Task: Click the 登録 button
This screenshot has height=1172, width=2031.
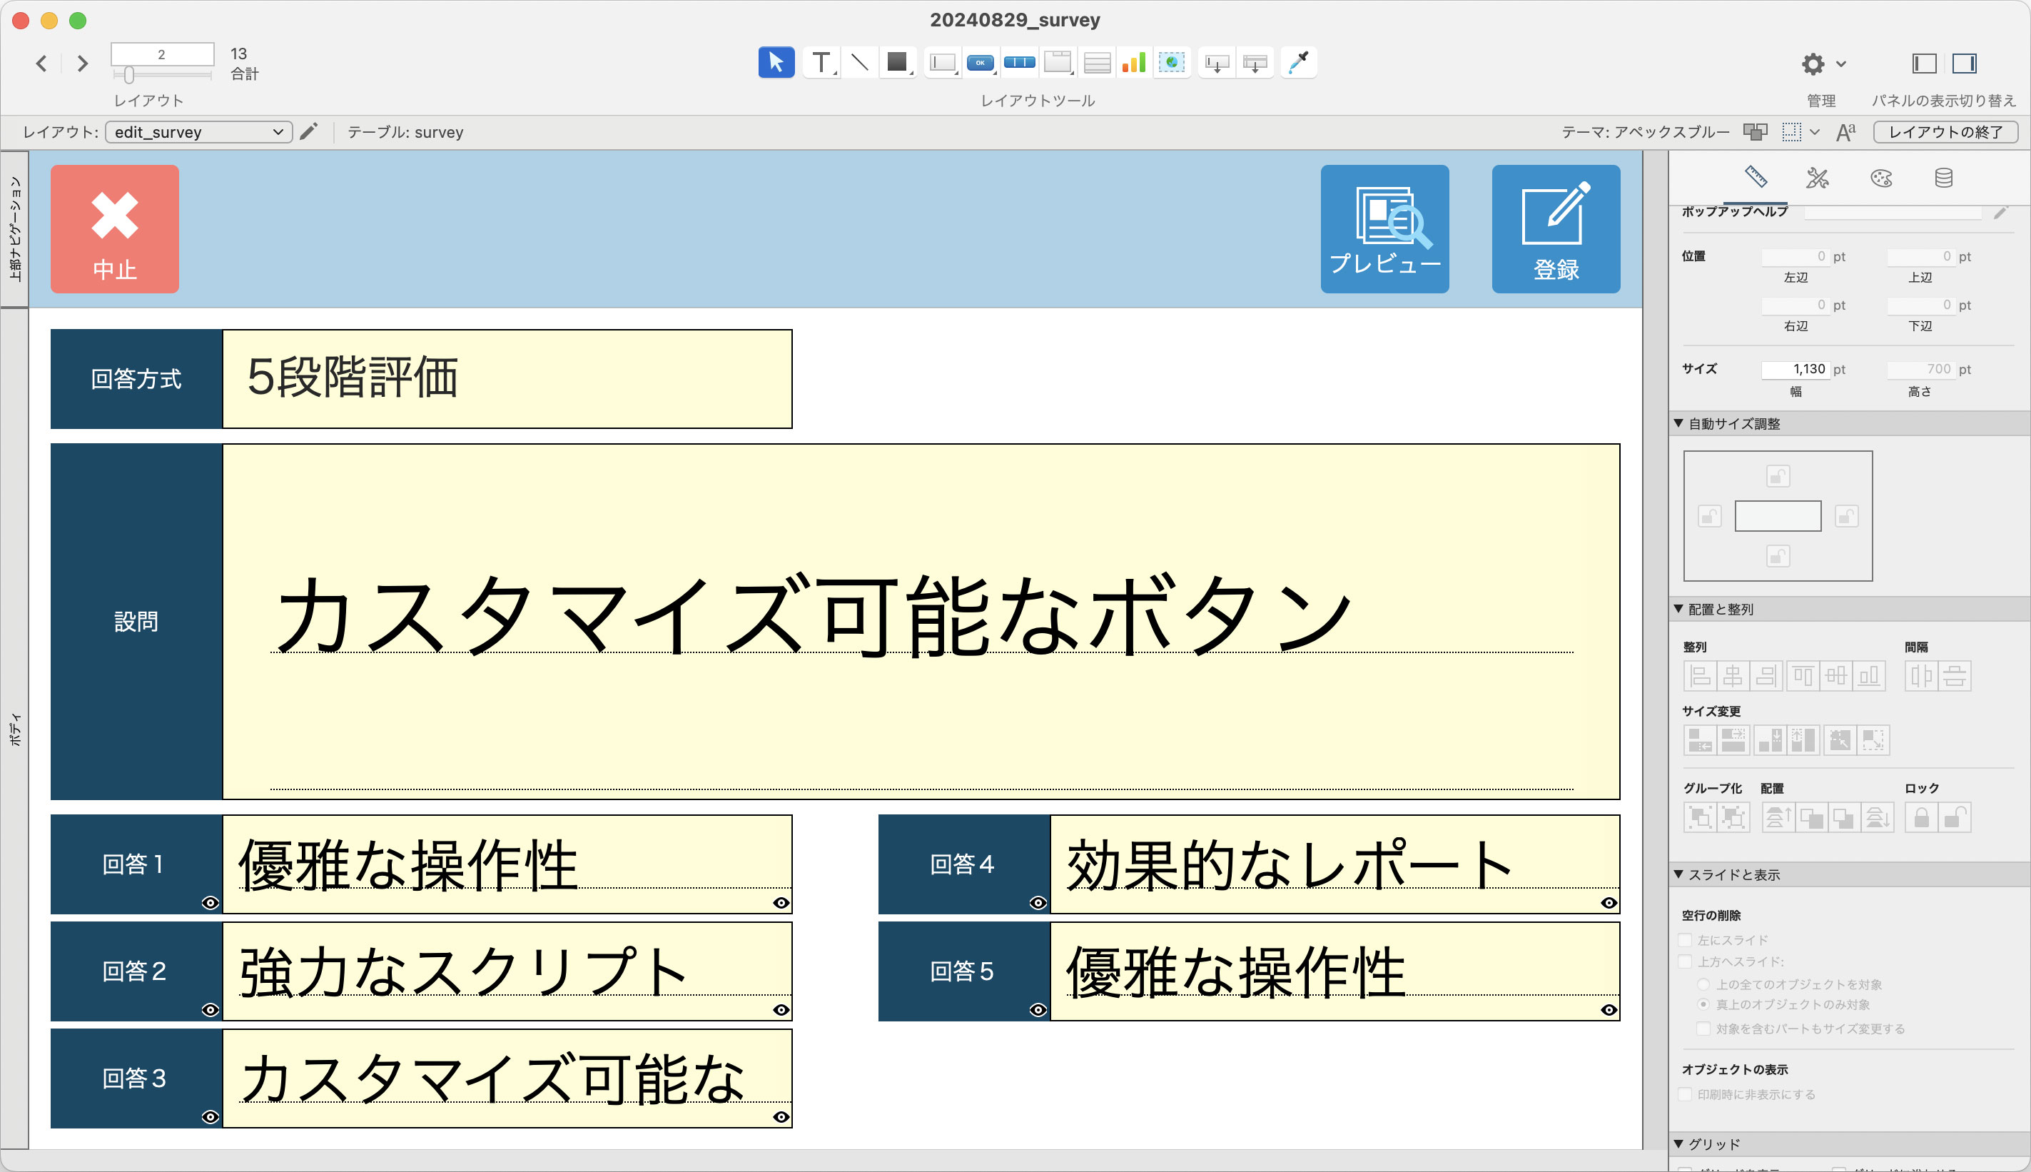Action: [1556, 229]
